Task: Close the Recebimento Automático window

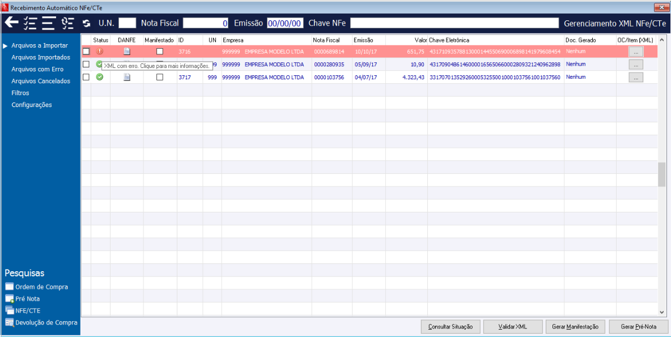Action: click(662, 7)
